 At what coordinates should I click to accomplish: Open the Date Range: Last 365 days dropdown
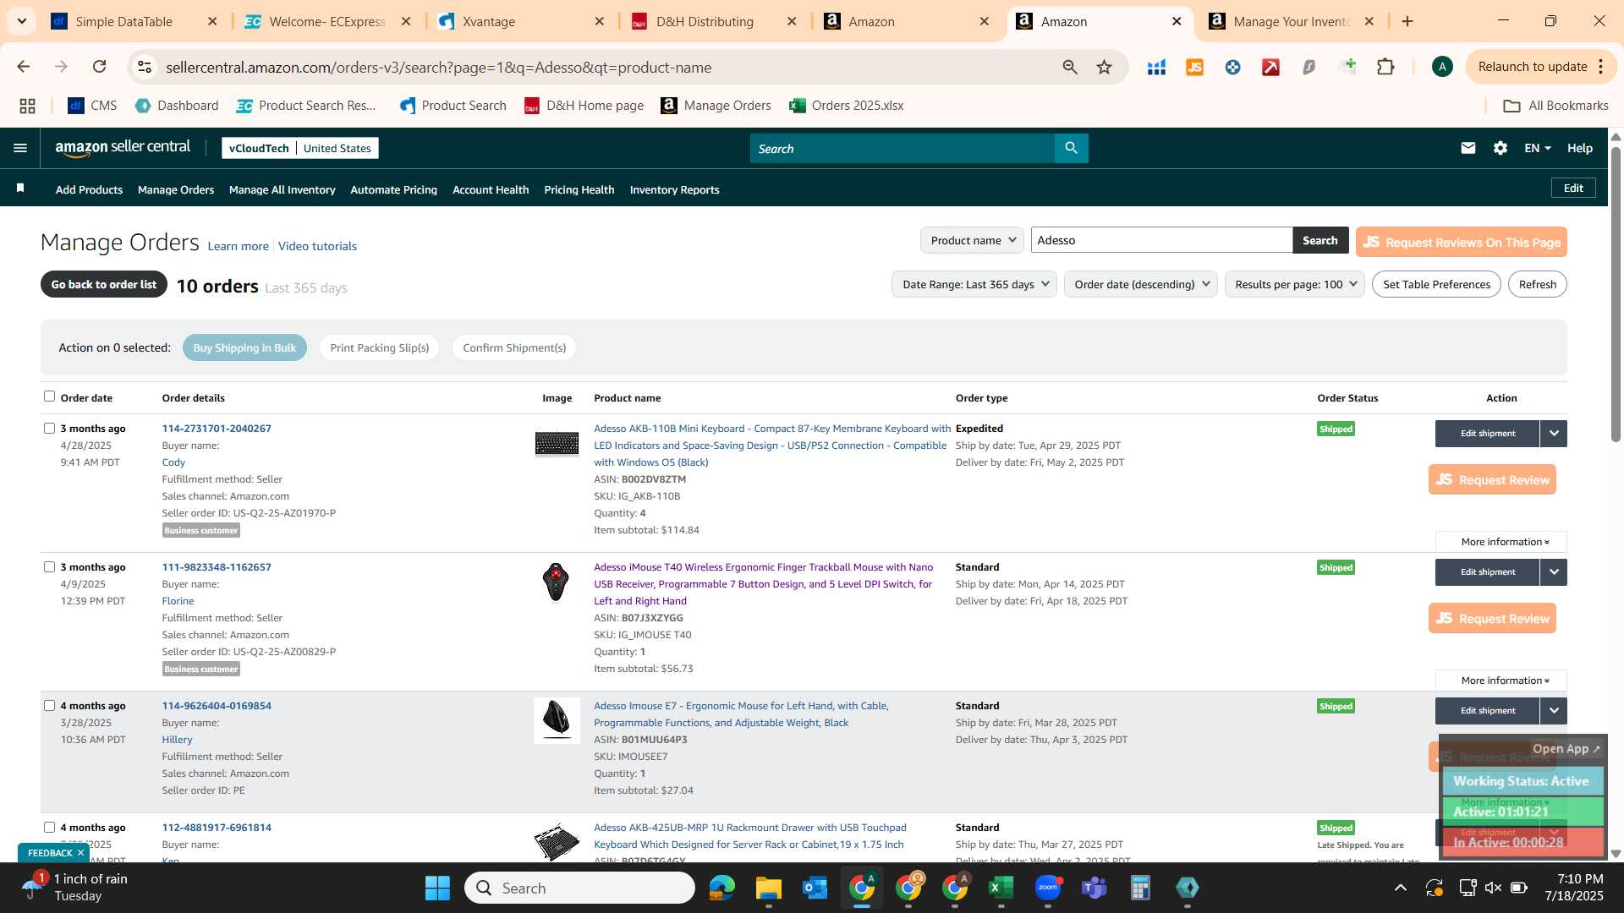974,284
